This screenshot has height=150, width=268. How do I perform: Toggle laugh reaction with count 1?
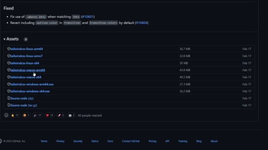pyautogui.click(x=26, y=115)
